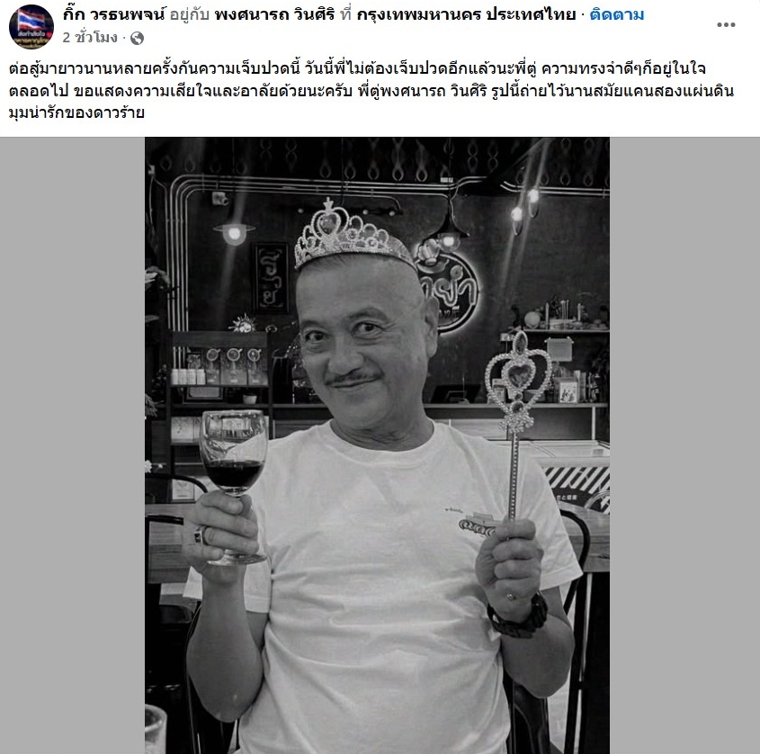Image resolution: width=760 pixels, height=754 pixels.
Task: Click the post caption text
Action: [x=371, y=90]
